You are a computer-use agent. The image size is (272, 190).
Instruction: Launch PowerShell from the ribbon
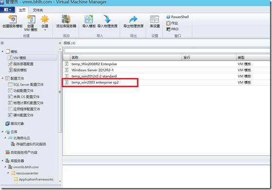177,17
